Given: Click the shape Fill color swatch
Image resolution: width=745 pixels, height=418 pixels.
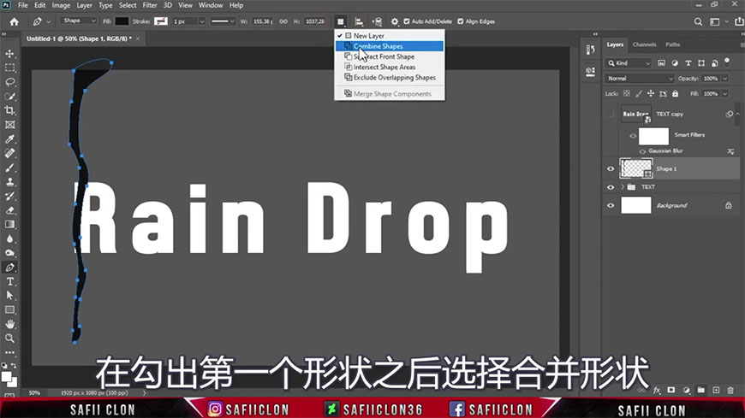Looking at the screenshot, I should click(x=122, y=21).
